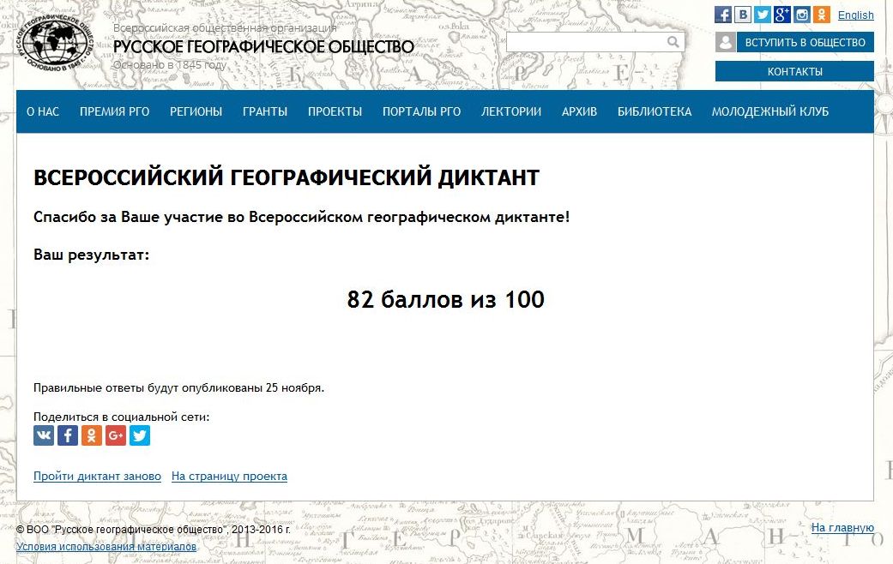Go to АРХИВ section
893x564 pixels.
point(579,111)
